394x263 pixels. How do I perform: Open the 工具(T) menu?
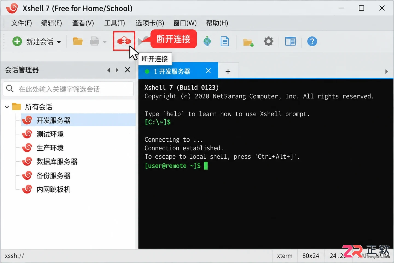114,23
